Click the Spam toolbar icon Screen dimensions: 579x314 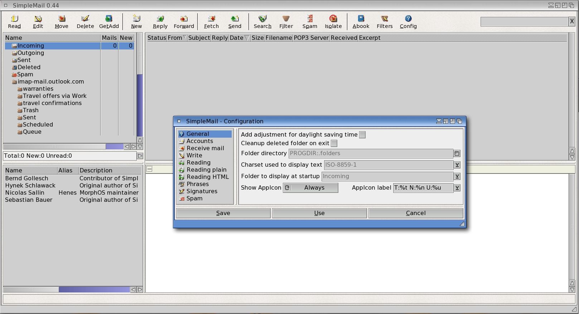pos(310,22)
